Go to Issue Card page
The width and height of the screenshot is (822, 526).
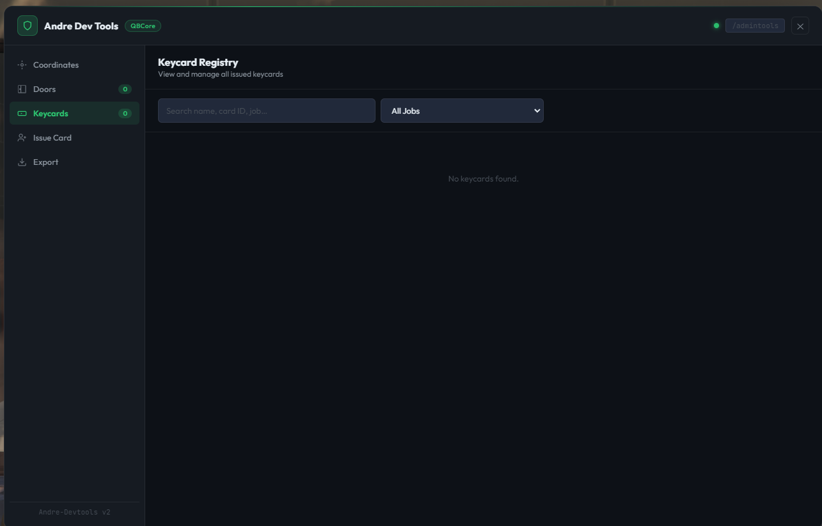[x=74, y=138]
